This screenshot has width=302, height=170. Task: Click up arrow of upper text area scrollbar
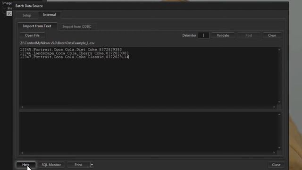279,50
